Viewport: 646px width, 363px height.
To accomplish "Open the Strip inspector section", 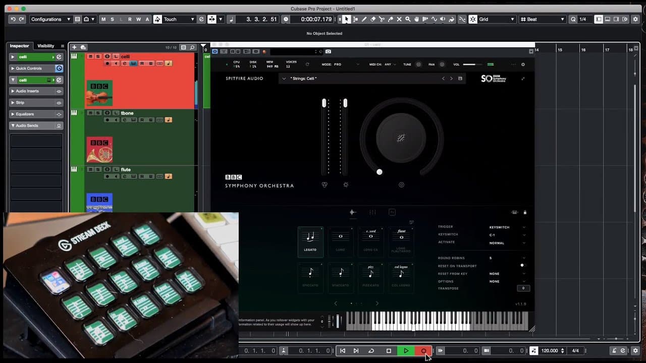I will (36, 103).
